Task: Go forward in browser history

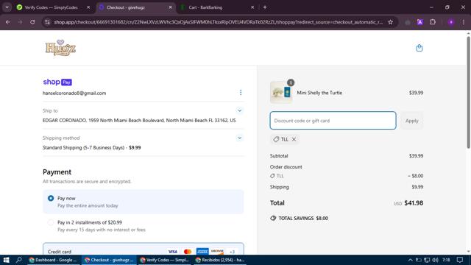Action: [x=20, y=22]
